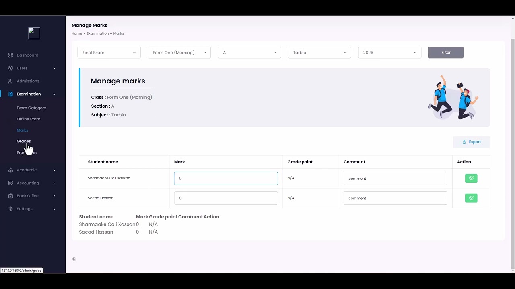Click Sharmaake Cali Xassan name in table
The height and width of the screenshot is (289, 515).
point(109,178)
